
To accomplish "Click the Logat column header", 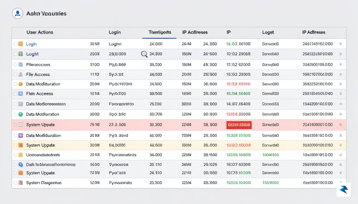I will pyautogui.click(x=268, y=32).
